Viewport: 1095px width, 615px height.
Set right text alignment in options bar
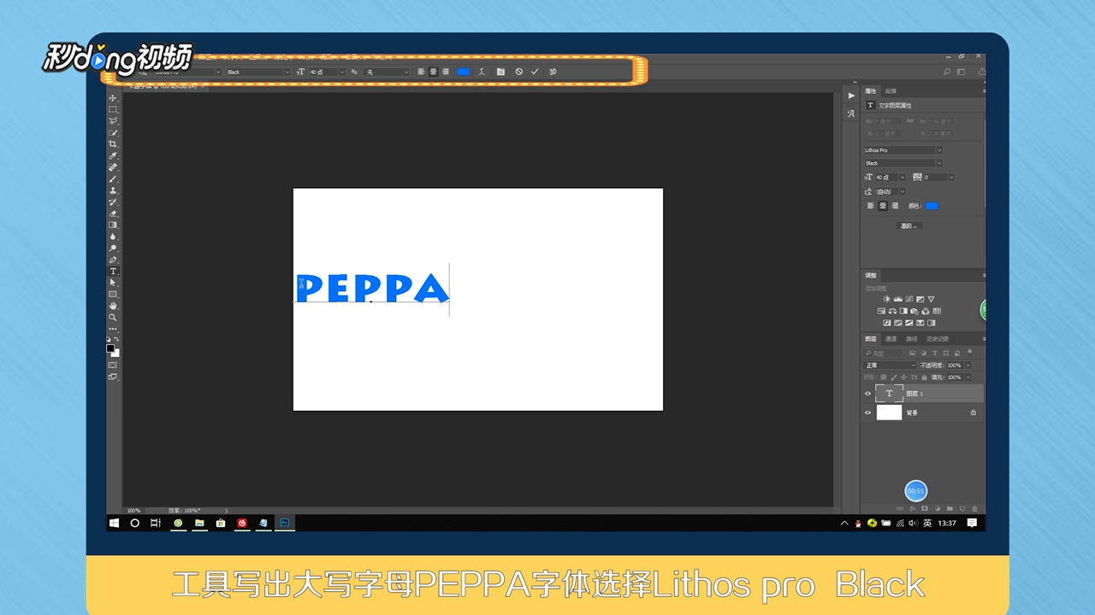click(x=446, y=72)
